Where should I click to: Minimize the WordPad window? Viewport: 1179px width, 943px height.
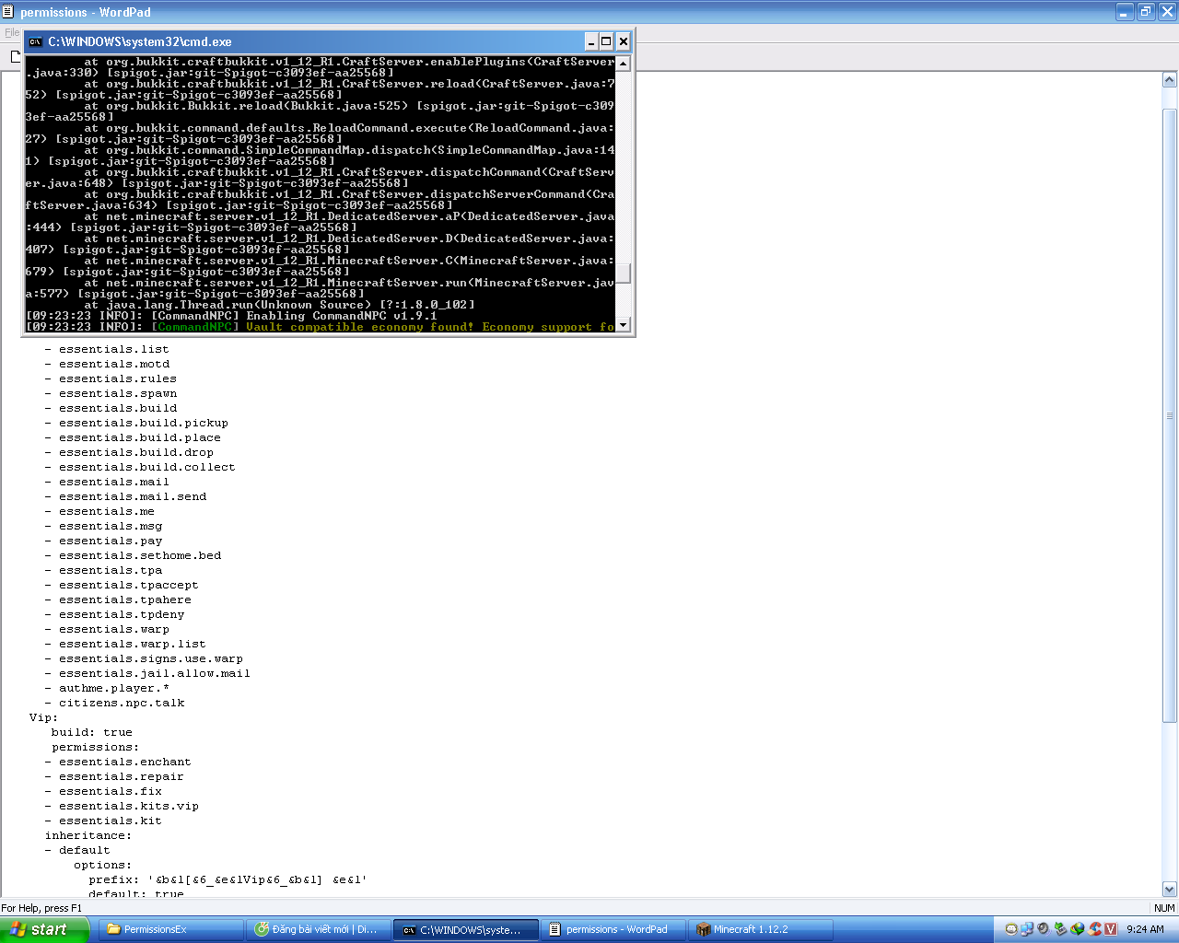pyautogui.click(x=1125, y=12)
